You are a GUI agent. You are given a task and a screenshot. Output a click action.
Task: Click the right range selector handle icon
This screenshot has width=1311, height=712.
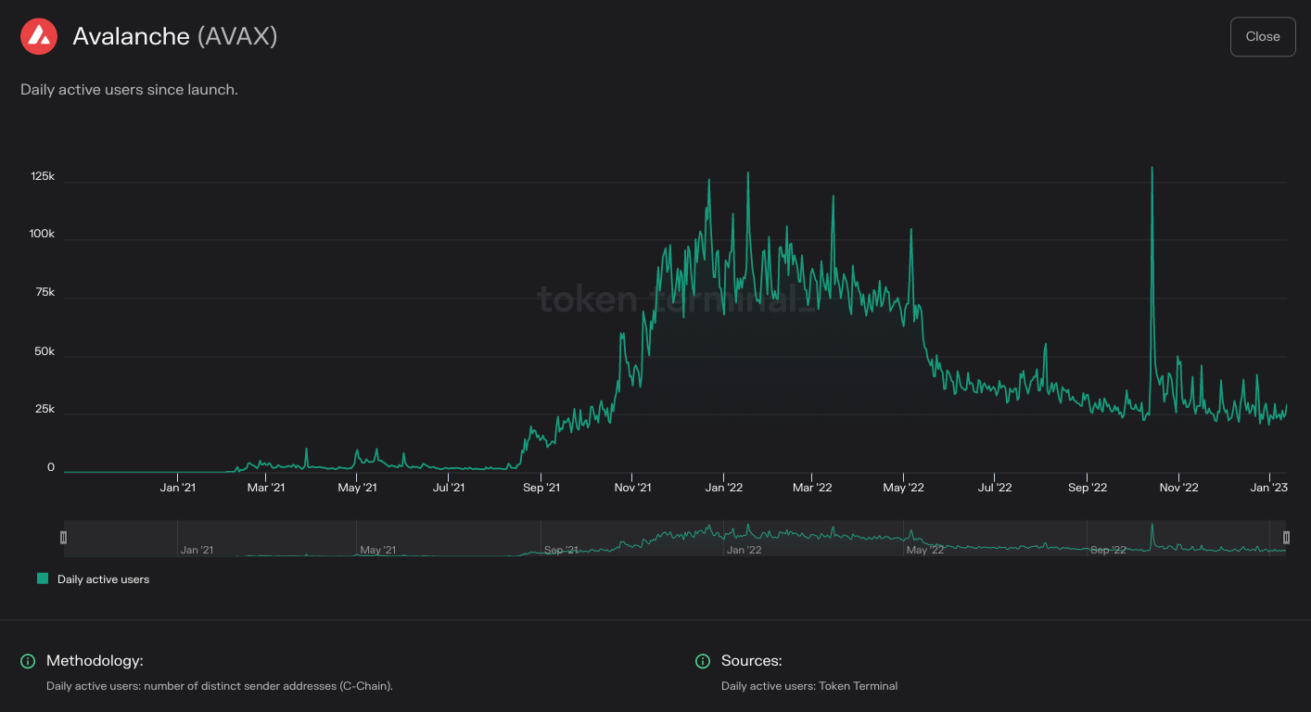pos(1288,537)
